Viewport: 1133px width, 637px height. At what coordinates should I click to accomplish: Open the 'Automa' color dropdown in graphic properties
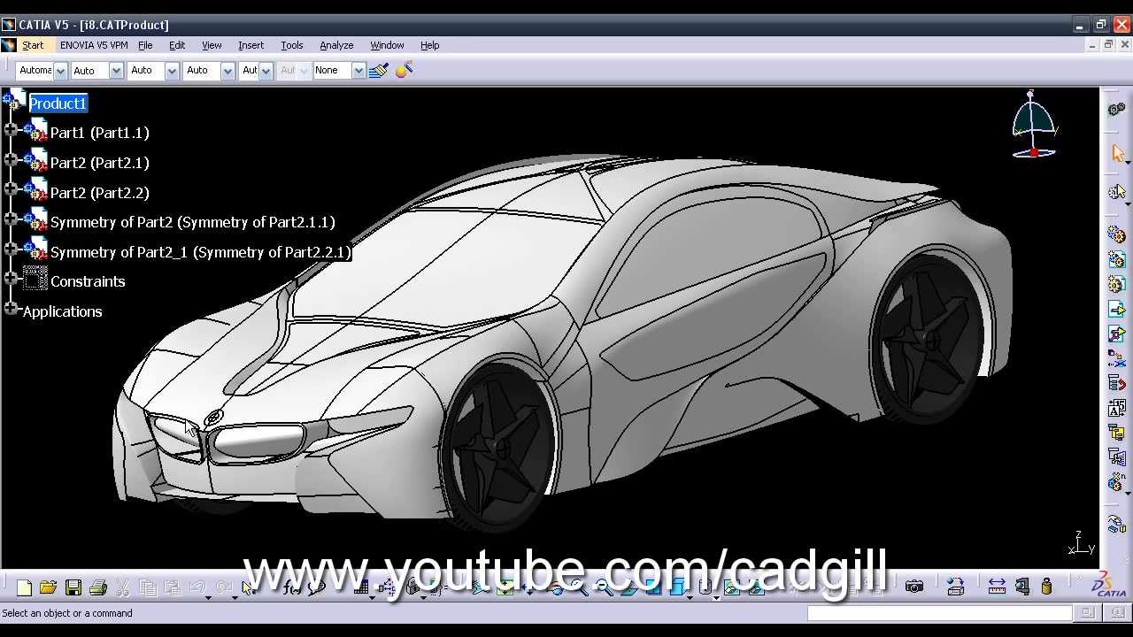[60, 71]
